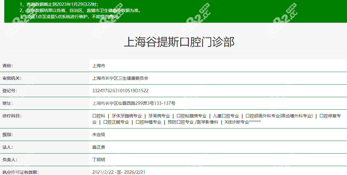Click the province value 上海市

[x=99, y=66]
